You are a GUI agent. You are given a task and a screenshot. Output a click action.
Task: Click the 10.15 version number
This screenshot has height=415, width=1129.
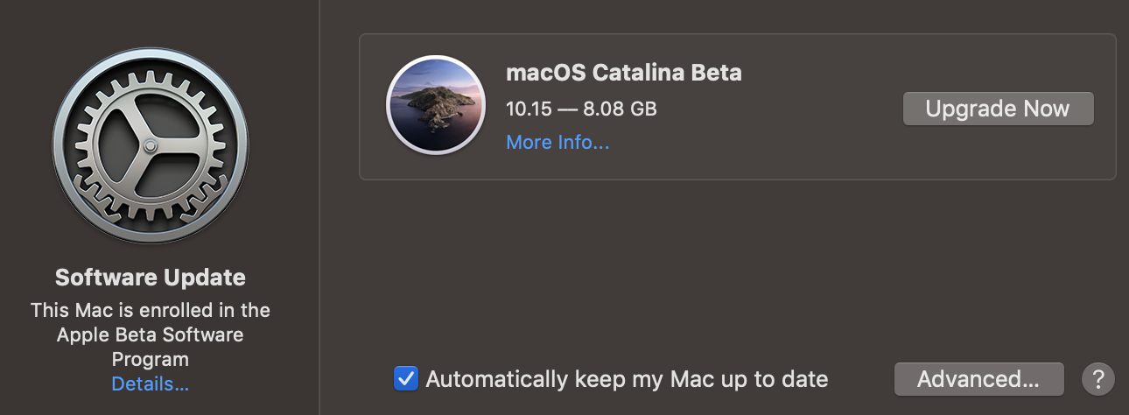pos(524,109)
